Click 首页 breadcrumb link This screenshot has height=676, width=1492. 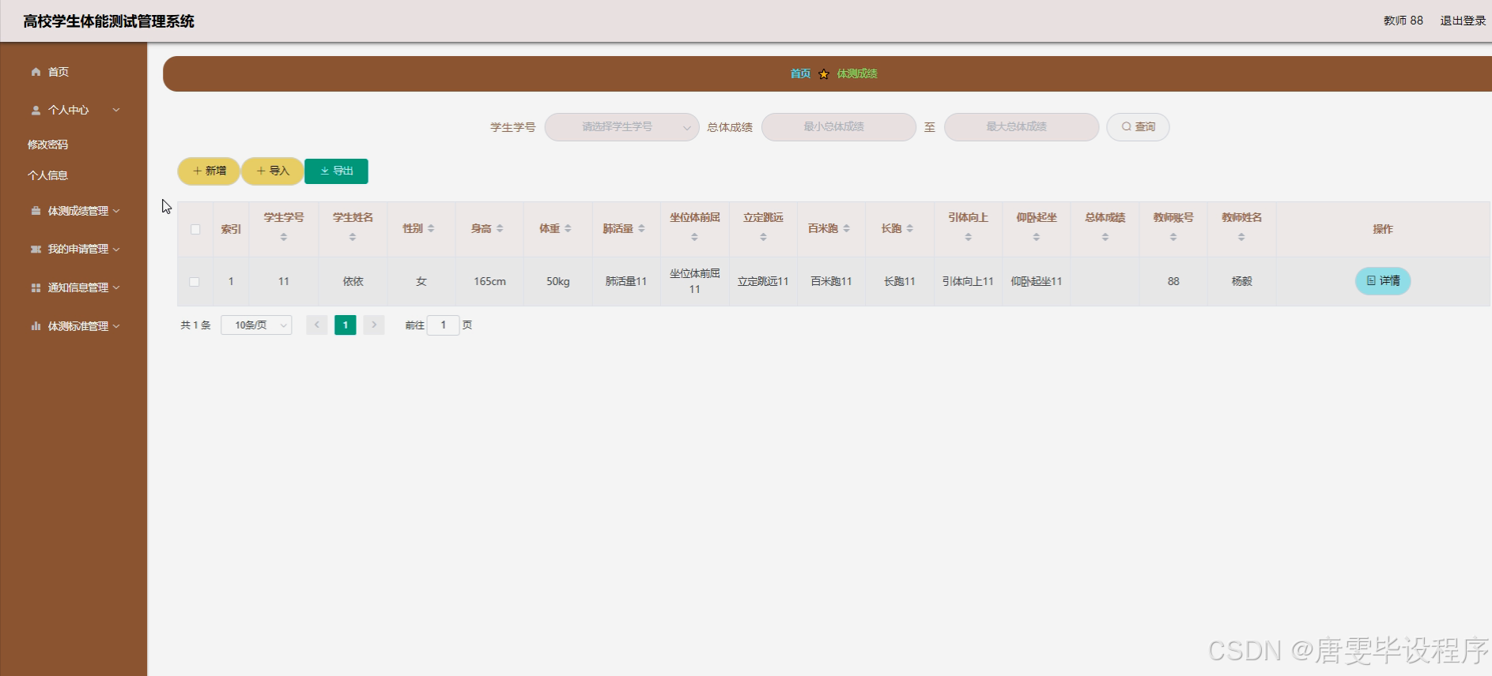tap(800, 73)
